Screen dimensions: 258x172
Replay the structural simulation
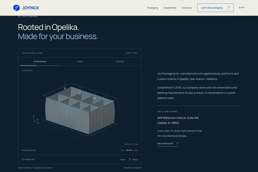pos(133,160)
